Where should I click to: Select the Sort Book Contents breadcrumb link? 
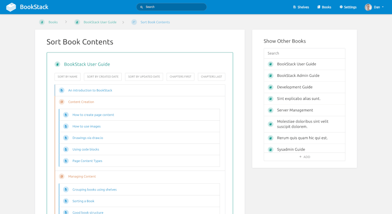155,22
